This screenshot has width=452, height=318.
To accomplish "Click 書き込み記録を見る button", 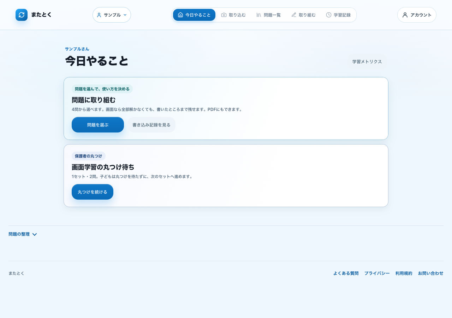I will [151, 125].
